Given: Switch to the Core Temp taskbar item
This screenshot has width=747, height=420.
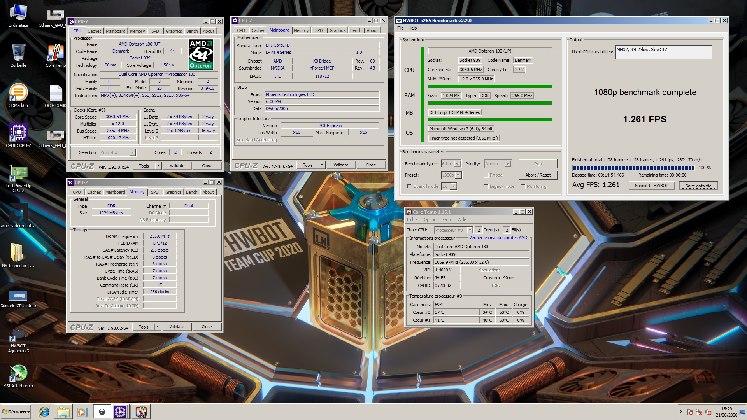Looking at the screenshot, I should pyautogui.click(x=140, y=412).
